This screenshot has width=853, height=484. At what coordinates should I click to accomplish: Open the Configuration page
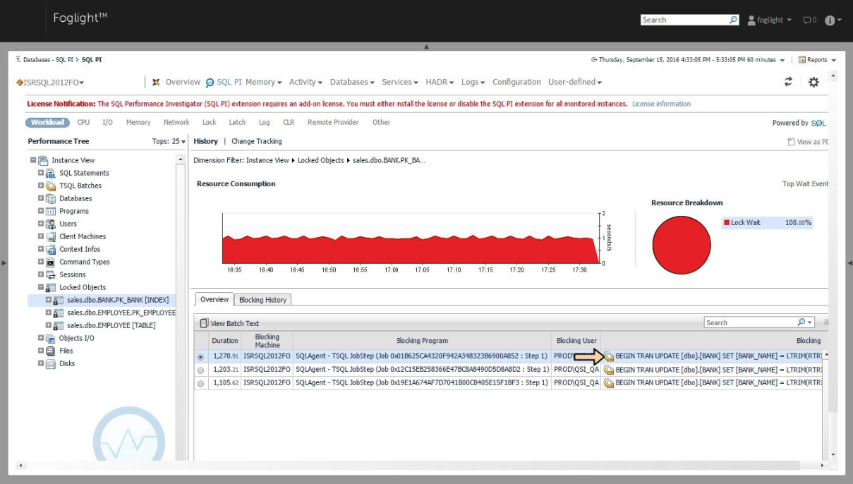click(x=516, y=82)
